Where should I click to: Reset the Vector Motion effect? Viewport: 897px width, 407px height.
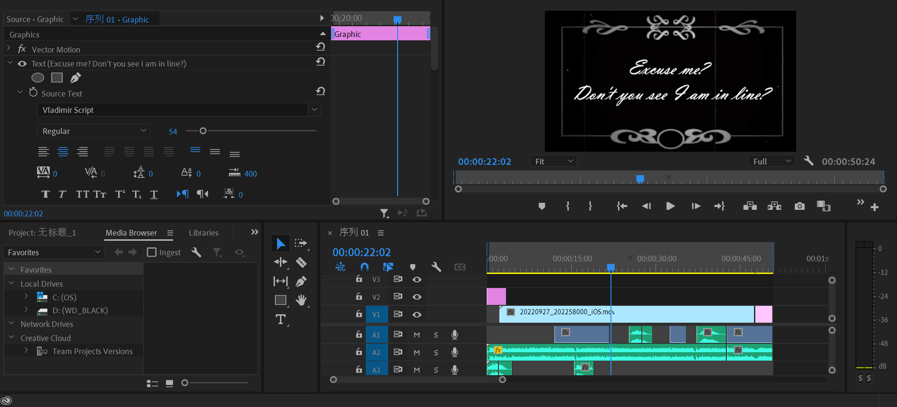[x=321, y=46]
